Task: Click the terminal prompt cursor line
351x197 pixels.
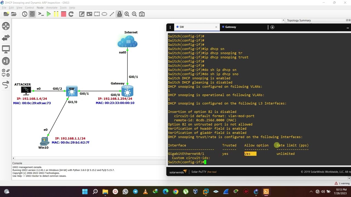Action: [187, 162]
